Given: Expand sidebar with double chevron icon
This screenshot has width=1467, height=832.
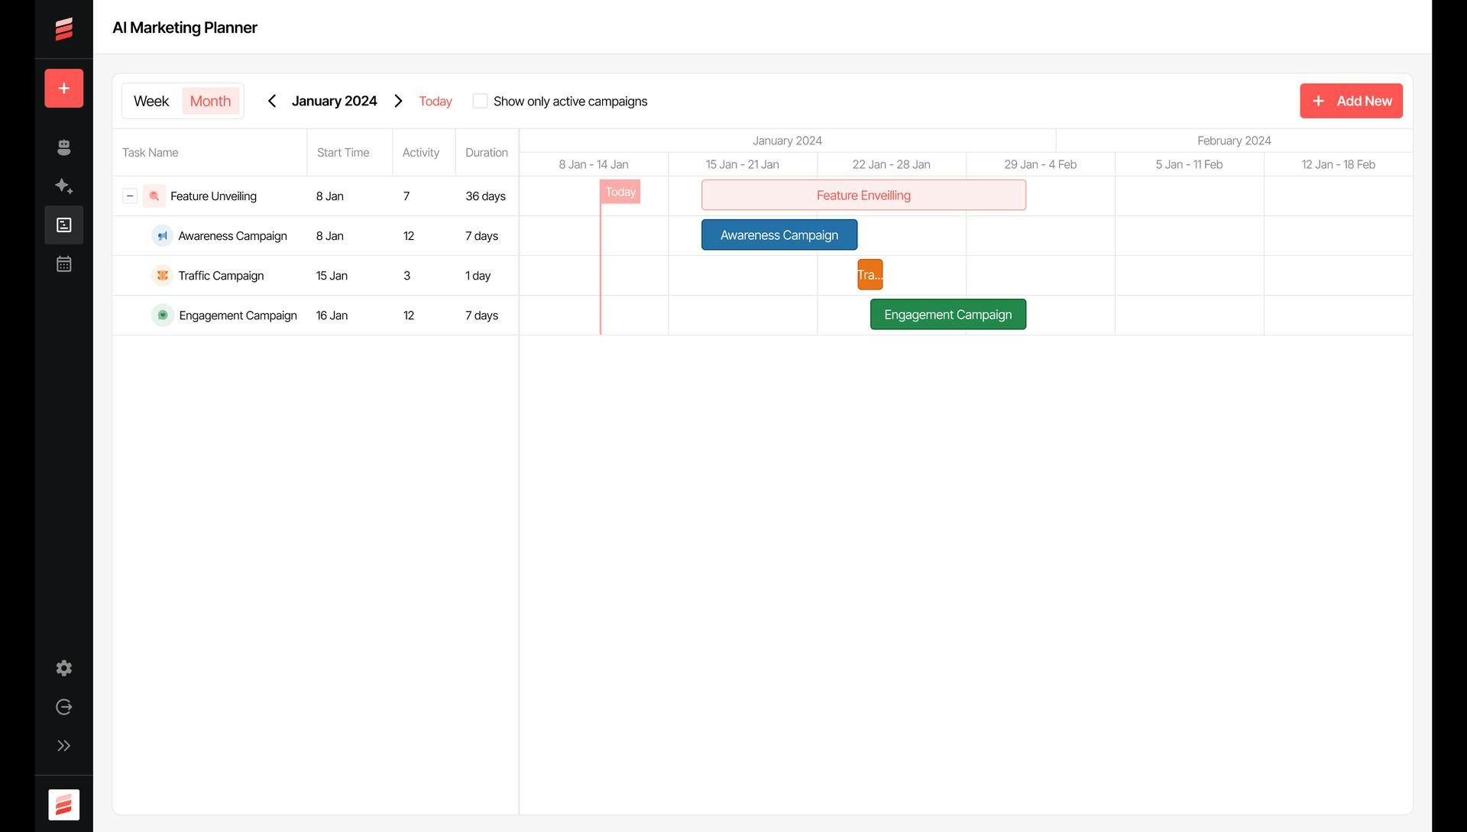Looking at the screenshot, I should [63, 746].
